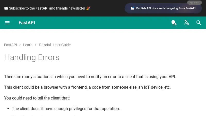This screenshot has width=206, height=116.
Task: Click the bullet about not enough privileges
Action: pyautogui.click(x=66, y=109)
